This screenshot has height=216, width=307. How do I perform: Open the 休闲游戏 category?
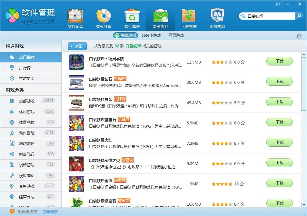(26, 112)
